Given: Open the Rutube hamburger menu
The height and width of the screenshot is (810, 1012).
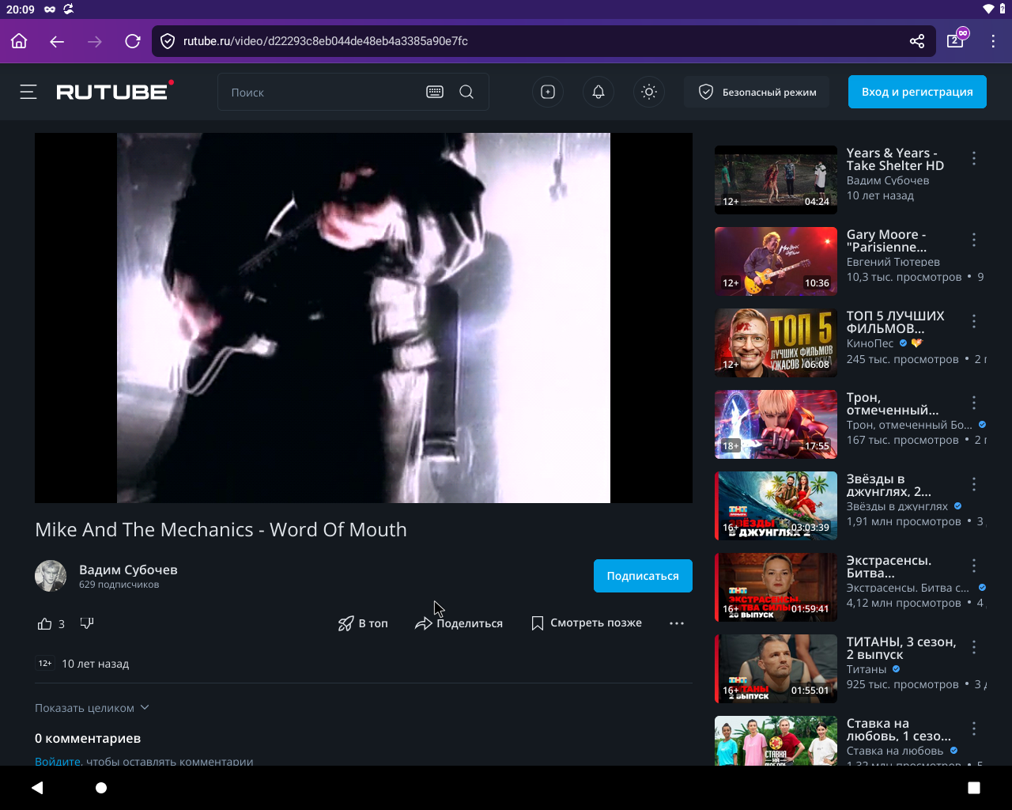Looking at the screenshot, I should [x=28, y=92].
